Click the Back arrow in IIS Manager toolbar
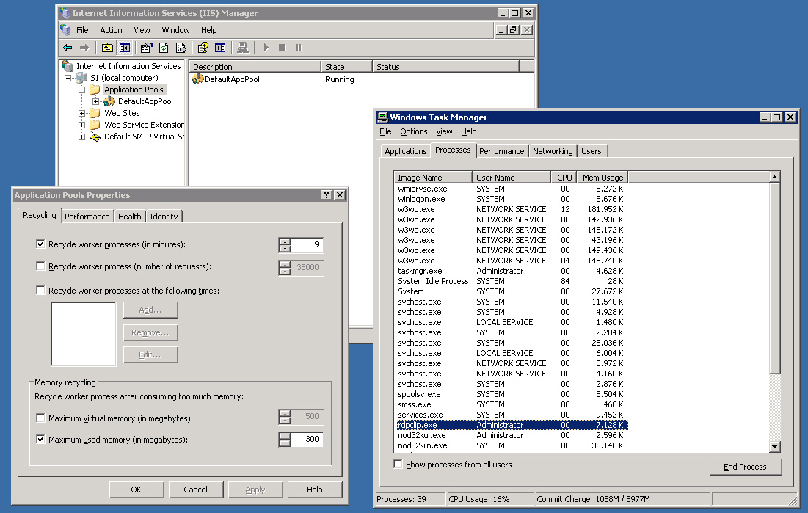 pyautogui.click(x=68, y=48)
